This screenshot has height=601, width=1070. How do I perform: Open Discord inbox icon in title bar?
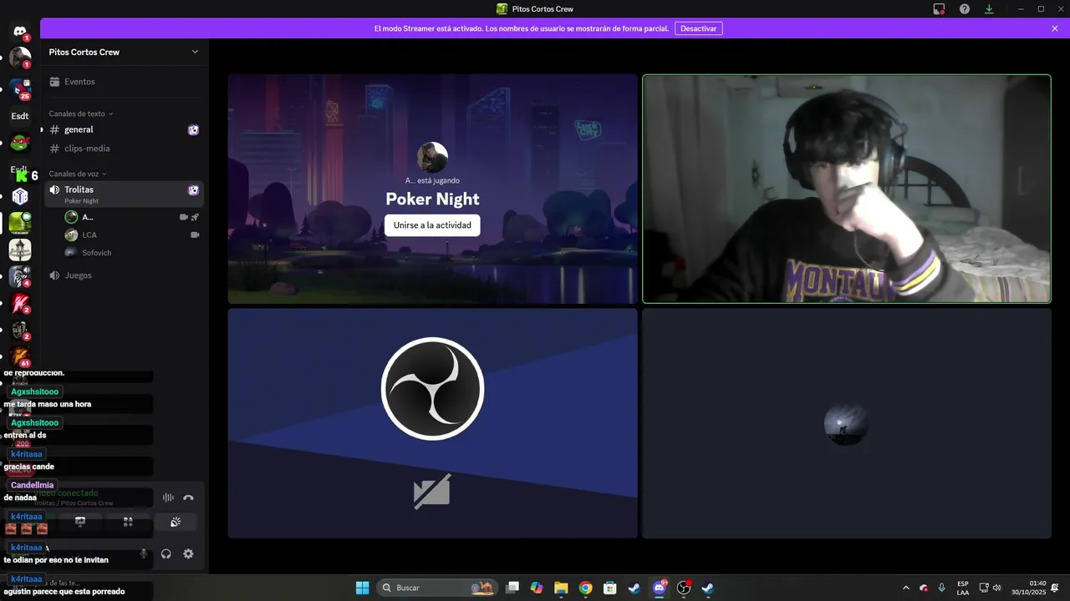(x=939, y=8)
